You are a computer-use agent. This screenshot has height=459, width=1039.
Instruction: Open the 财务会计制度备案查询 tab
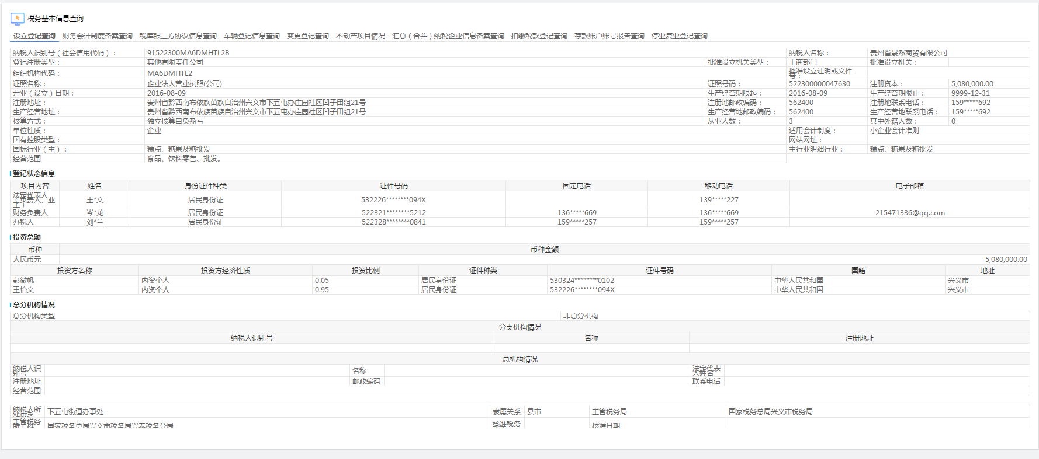(x=98, y=36)
